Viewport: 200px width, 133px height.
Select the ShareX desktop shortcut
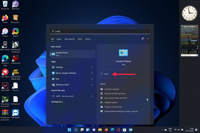coord(15,32)
